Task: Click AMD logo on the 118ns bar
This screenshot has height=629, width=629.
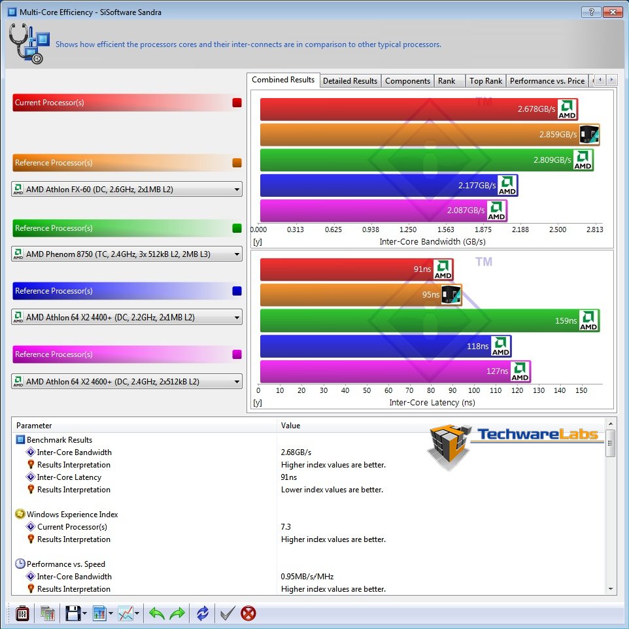Action: (x=501, y=346)
